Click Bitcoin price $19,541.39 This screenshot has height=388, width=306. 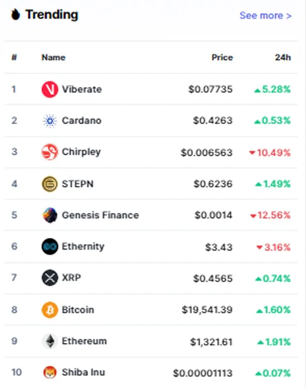pyautogui.click(x=207, y=310)
